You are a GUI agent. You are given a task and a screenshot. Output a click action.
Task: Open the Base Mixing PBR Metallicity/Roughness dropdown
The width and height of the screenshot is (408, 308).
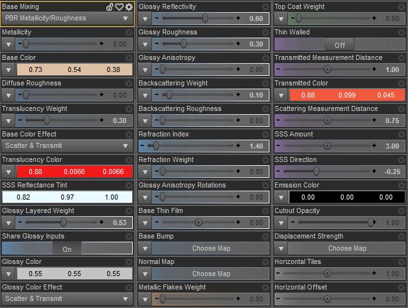(x=68, y=18)
